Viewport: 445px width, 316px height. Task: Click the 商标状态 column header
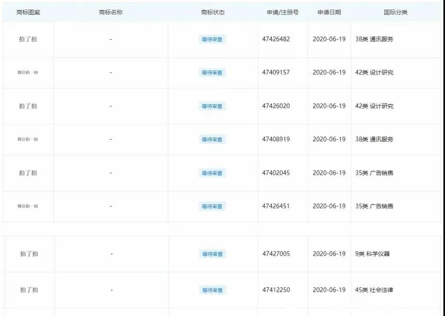point(213,12)
